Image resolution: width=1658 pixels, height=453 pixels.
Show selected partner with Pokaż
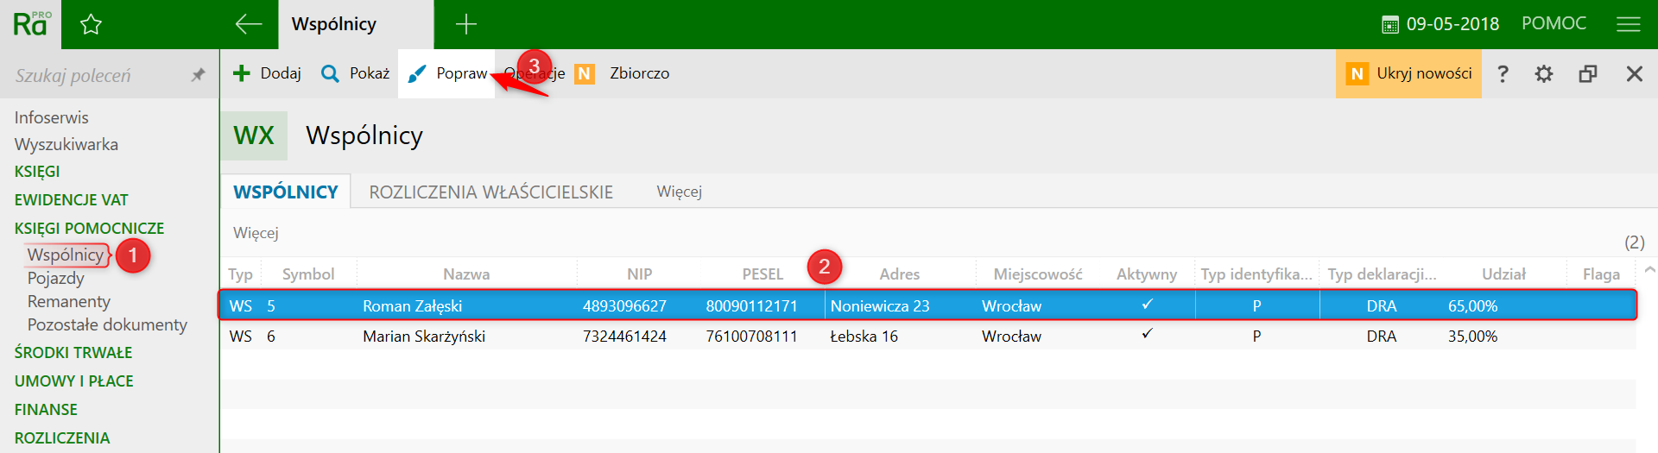point(356,73)
